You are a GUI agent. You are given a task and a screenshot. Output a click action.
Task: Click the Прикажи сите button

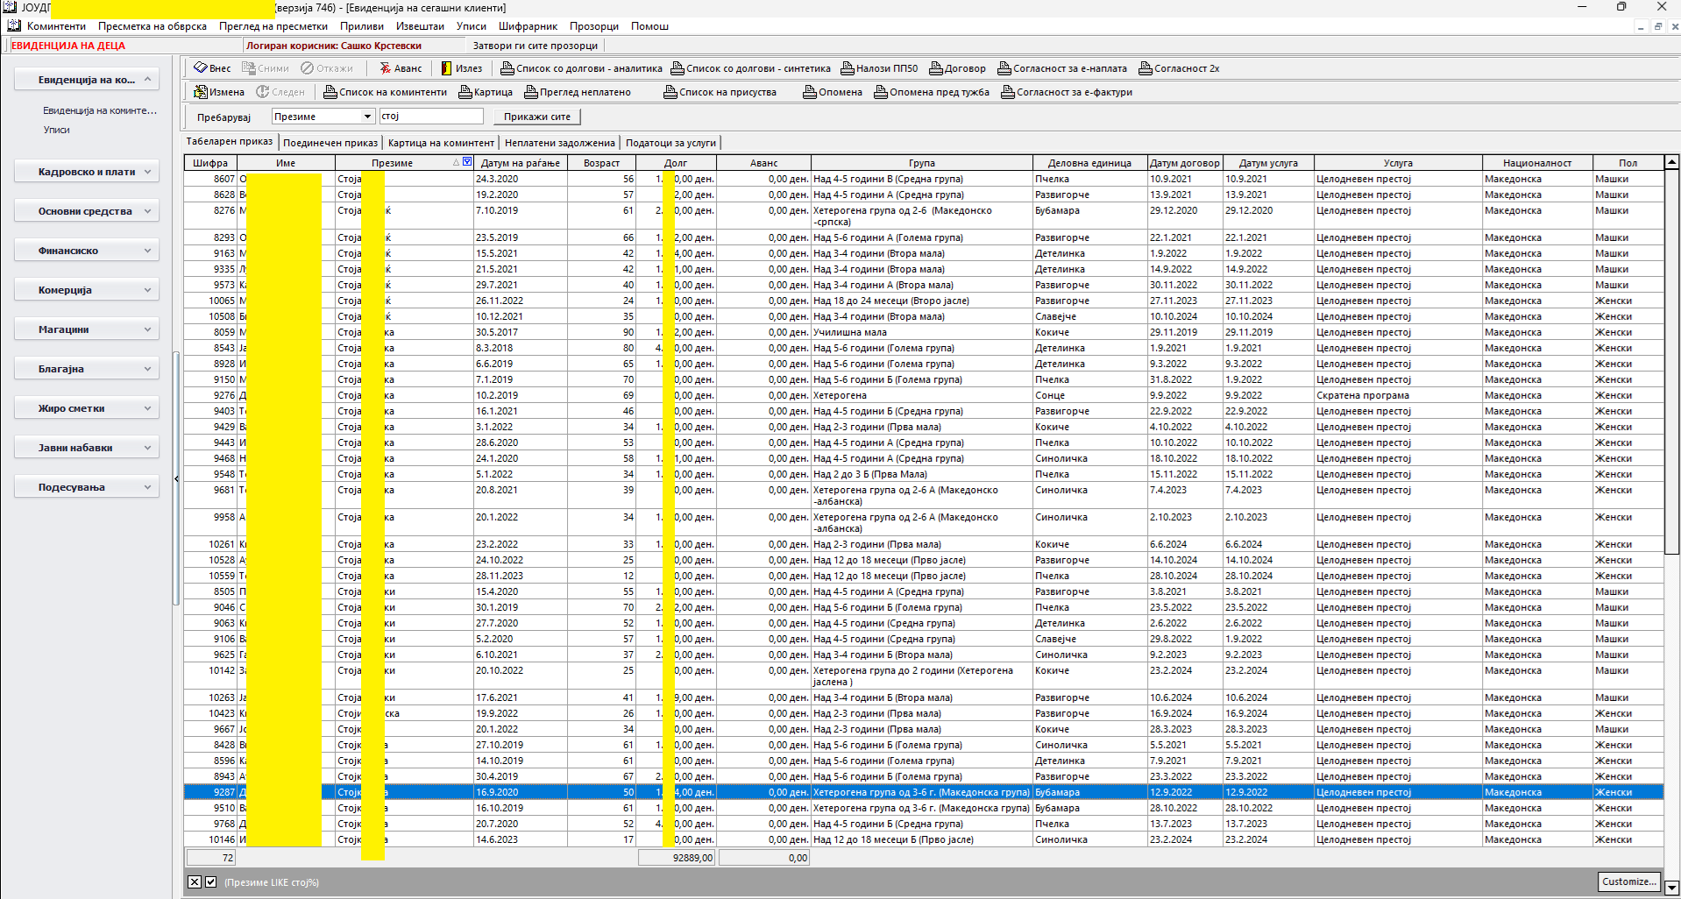(537, 117)
